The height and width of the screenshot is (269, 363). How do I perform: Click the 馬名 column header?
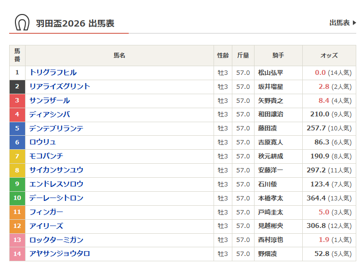tap(120, 56)
